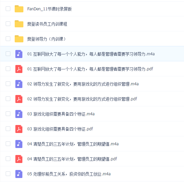Select checkbox of 01 互联网放大了每一个个人能力 m4a
This screenshot has width=184, height=182.
(8, 54)
